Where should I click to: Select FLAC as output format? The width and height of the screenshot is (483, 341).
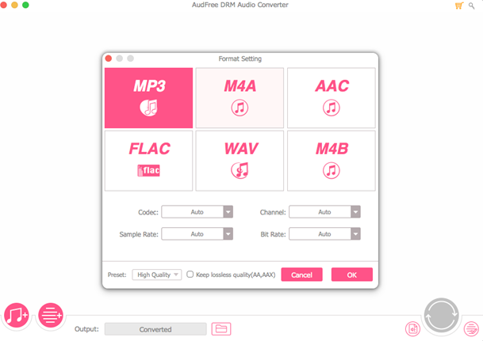[148, 161]
